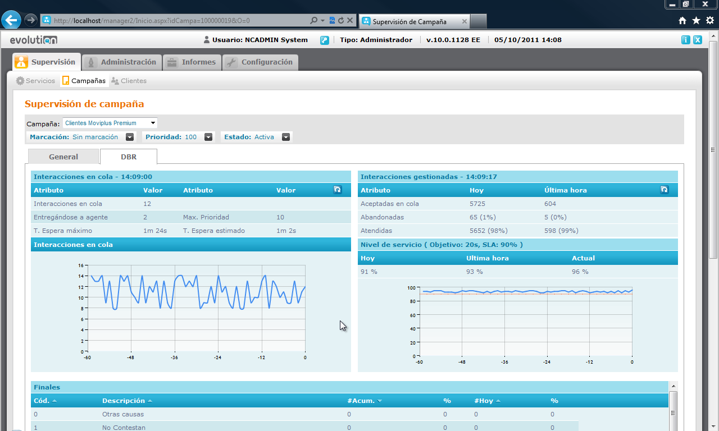Image resolution: width=719 pixels, height=431 pixels.
Task: Go forward with browser forward arrow
Action: pos(31,20)
